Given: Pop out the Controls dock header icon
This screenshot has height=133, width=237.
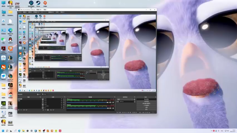Looking at the screenshot, I should point(156,97).
